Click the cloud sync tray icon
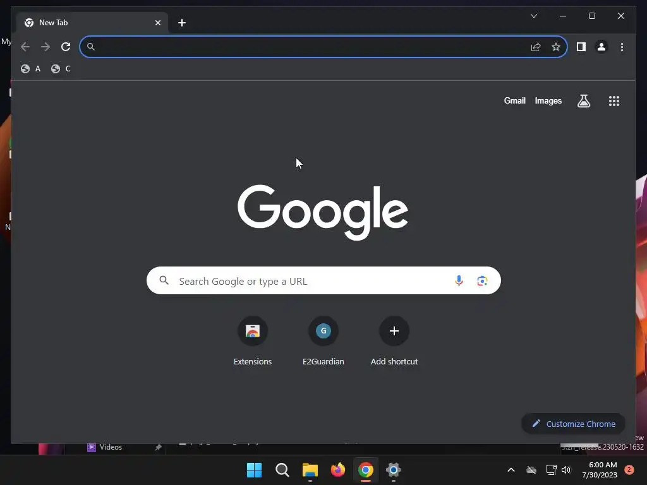The height and width of the screenshot is (485, 647). [x=531, y=470]
